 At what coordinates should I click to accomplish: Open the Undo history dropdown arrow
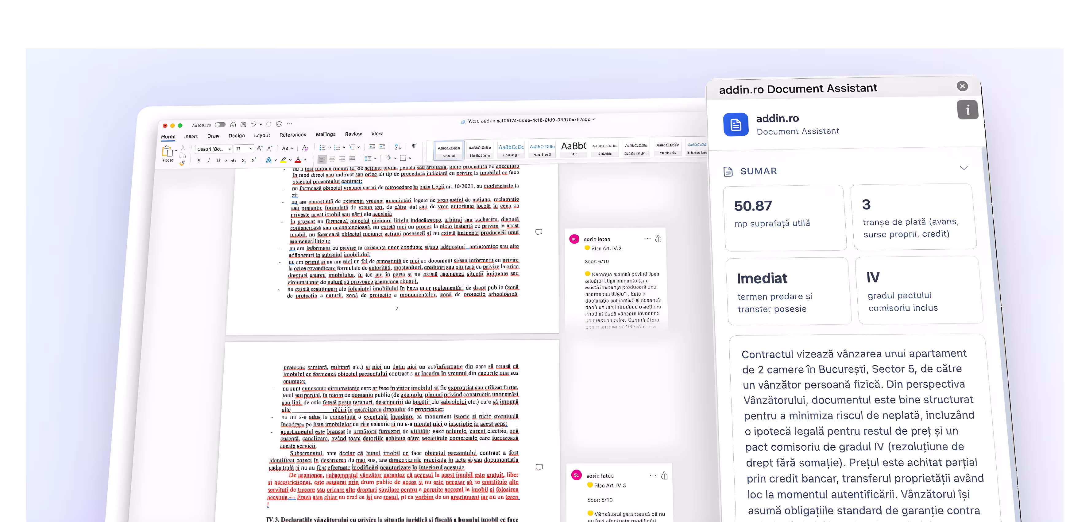point(261,124)
